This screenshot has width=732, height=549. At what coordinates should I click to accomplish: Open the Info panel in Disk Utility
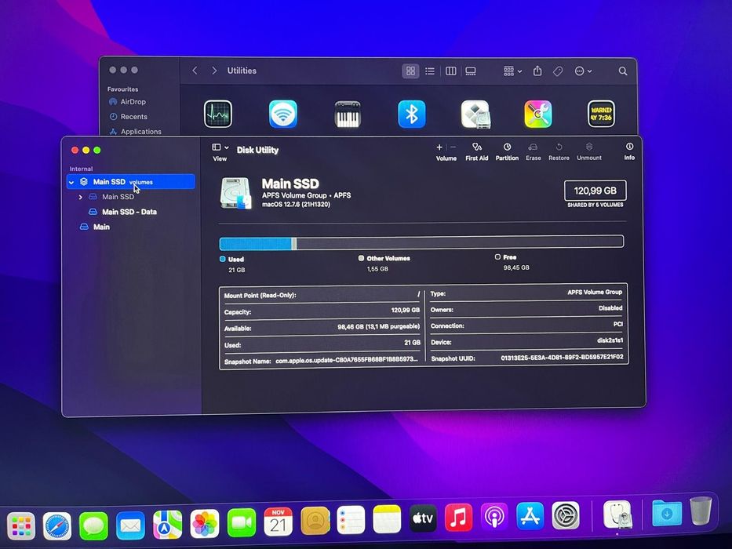pos(629,151)
